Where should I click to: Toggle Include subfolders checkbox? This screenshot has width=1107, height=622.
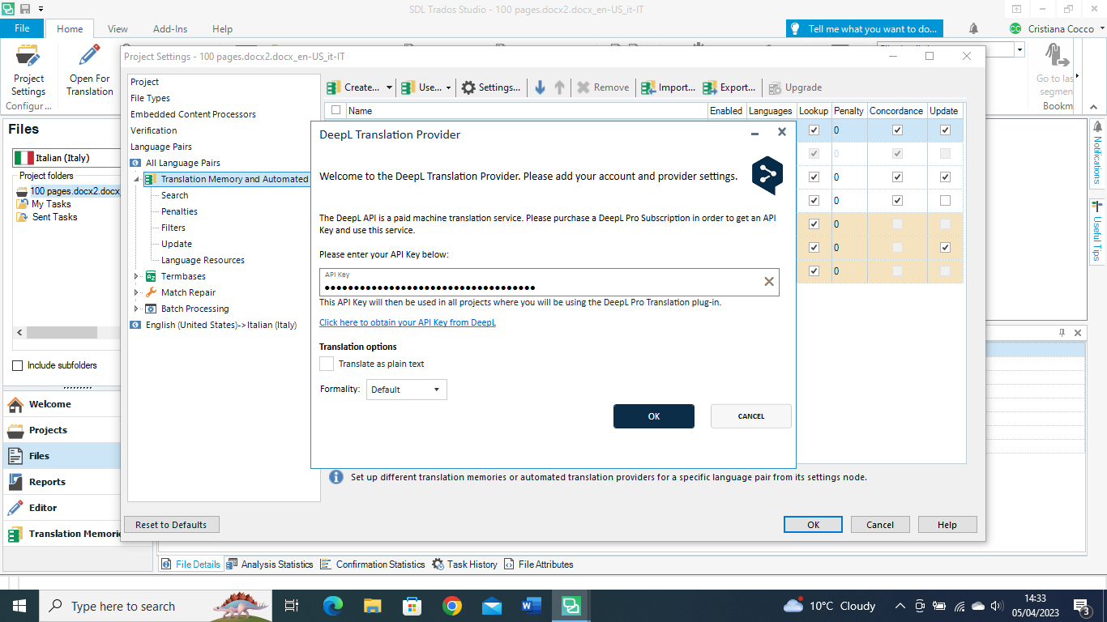pos(18,365)
